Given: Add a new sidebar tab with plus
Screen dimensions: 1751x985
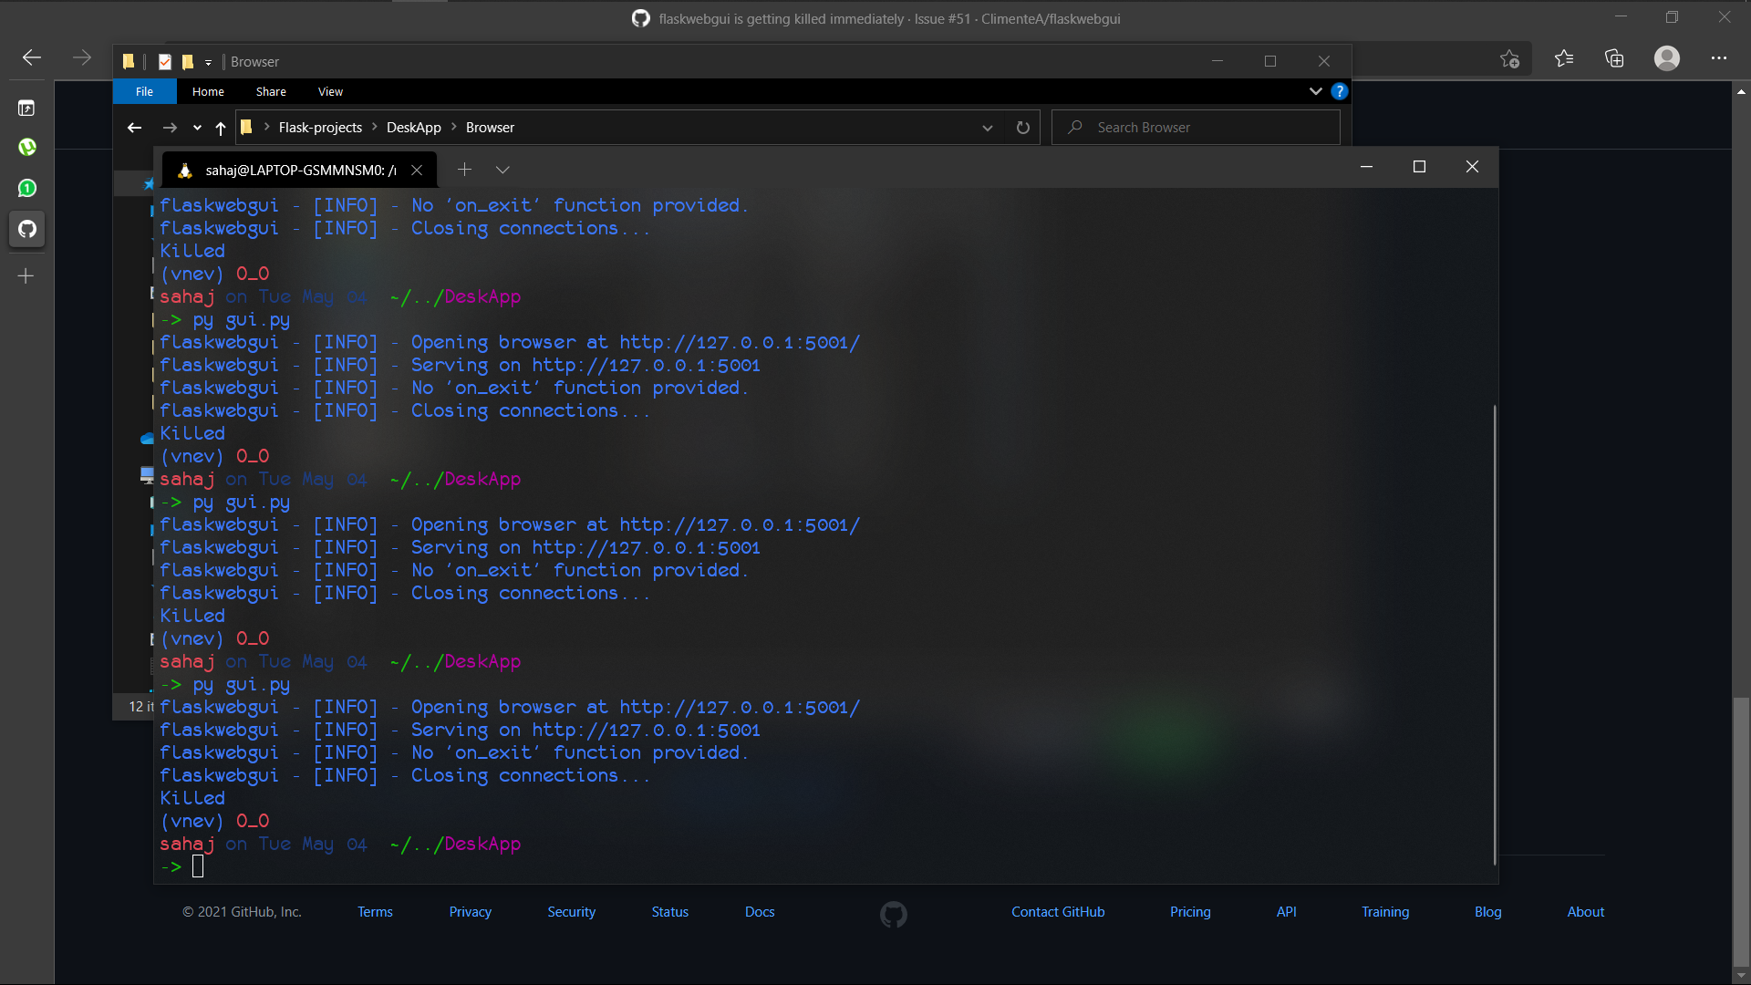Looking at the screenshot, I should pyautogui.click(x=26, y=275).
